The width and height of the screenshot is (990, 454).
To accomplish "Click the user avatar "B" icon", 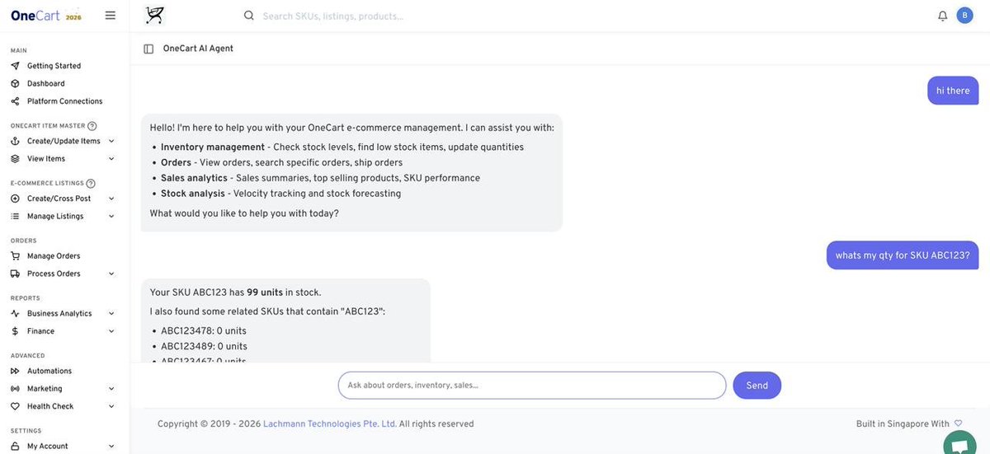I will 964,15.
